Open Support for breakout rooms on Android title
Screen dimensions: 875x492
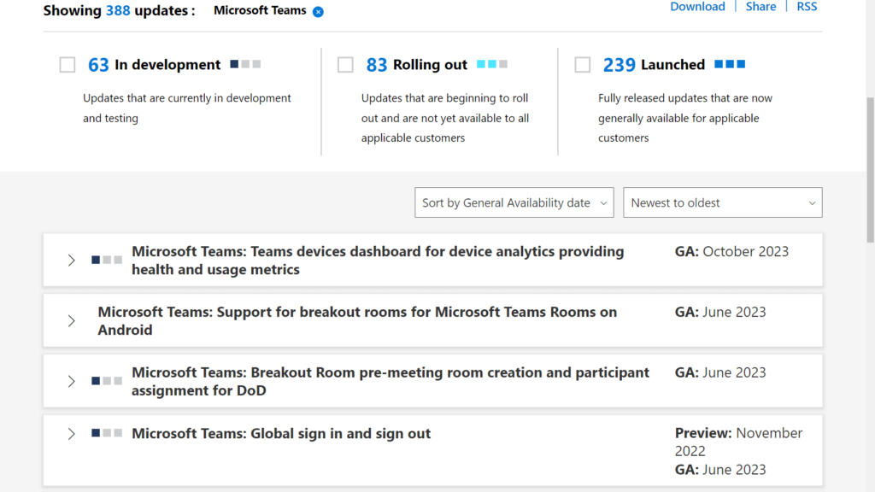point(357,321)
